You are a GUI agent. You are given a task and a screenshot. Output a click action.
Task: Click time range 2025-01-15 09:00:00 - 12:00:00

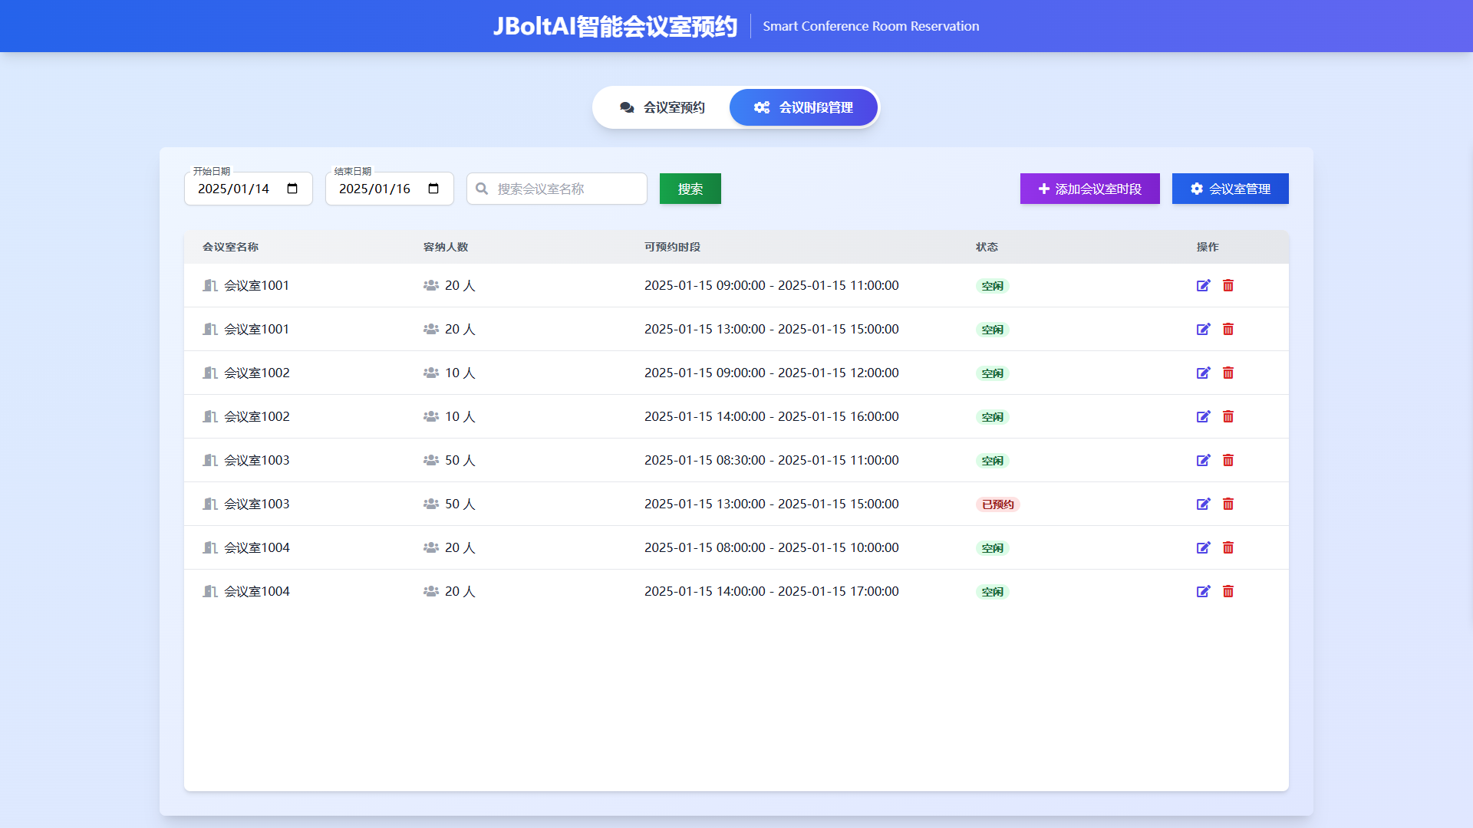[772, 373]
